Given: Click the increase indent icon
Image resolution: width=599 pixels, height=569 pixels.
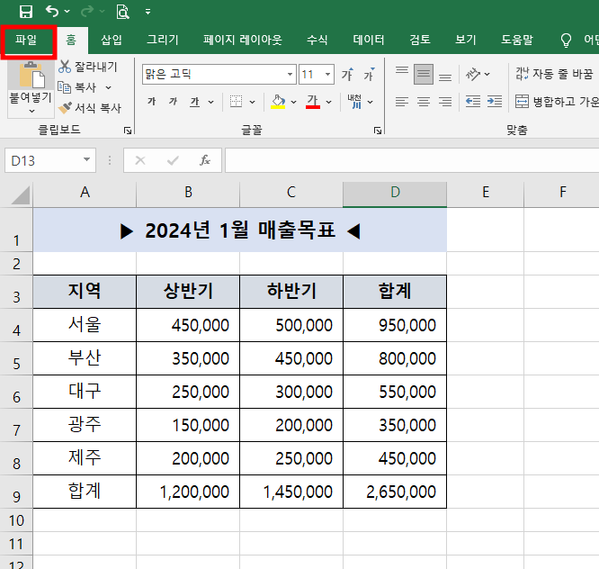Looking at the screenshot, I should pos(495,102).
